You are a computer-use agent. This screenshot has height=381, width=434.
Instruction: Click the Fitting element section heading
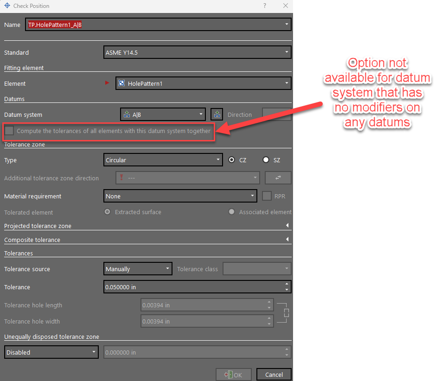pyautogui.click(x=24, y=68)
